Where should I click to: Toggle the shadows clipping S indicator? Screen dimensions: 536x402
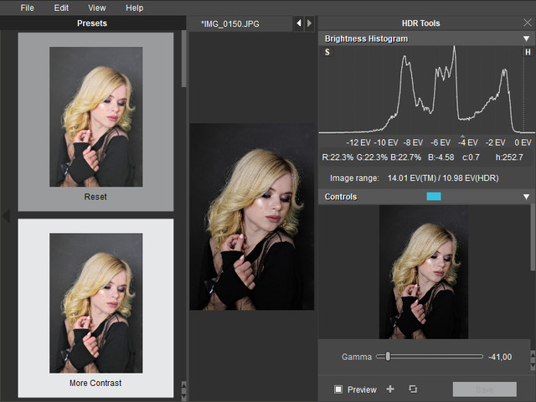click(327, 53)
